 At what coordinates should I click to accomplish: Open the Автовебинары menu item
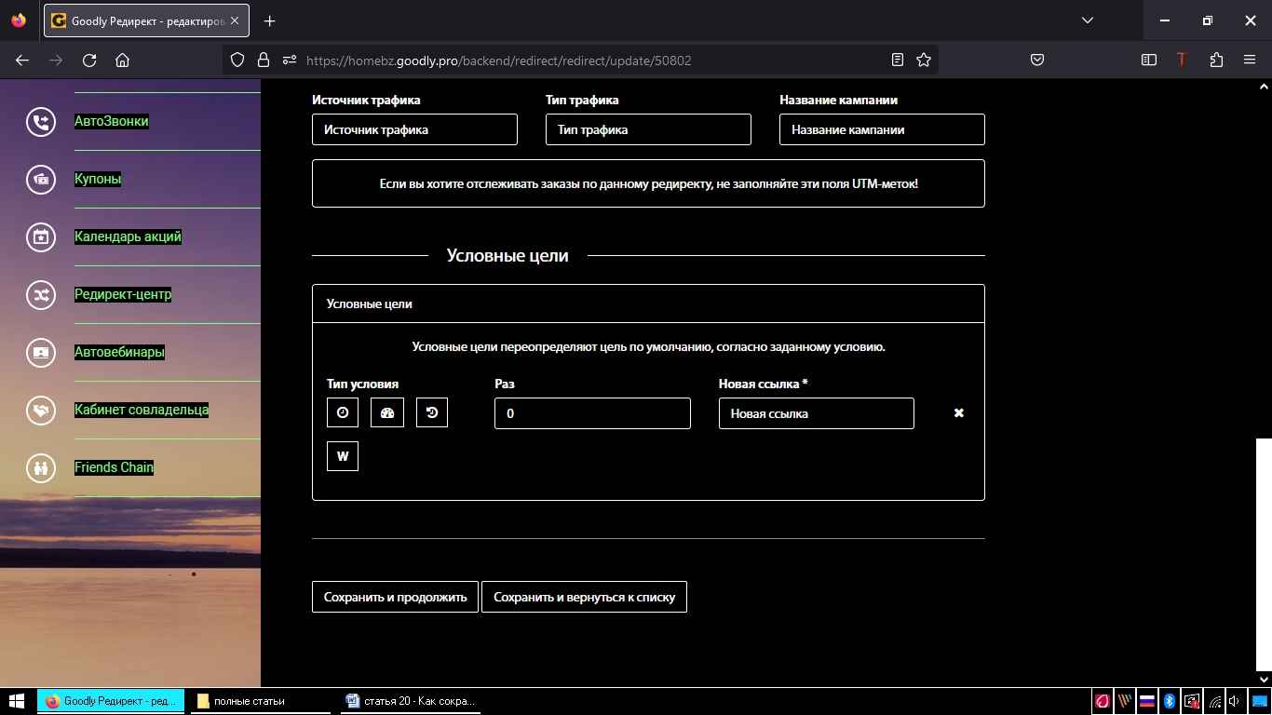(120, 352)
